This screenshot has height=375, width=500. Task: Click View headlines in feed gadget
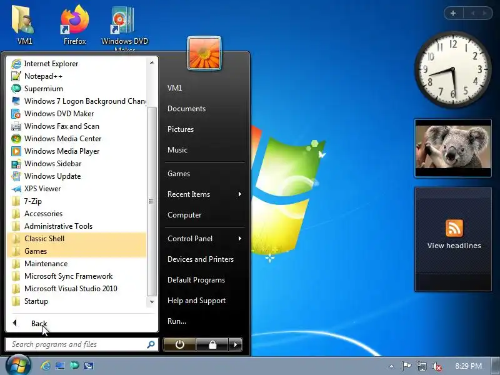point(454,246)
